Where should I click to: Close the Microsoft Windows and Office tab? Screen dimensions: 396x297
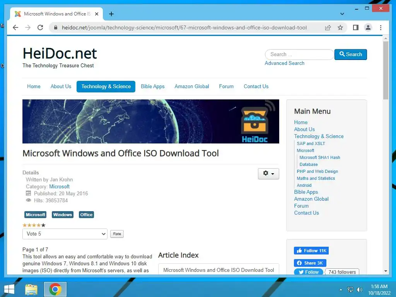coord(96,14)
